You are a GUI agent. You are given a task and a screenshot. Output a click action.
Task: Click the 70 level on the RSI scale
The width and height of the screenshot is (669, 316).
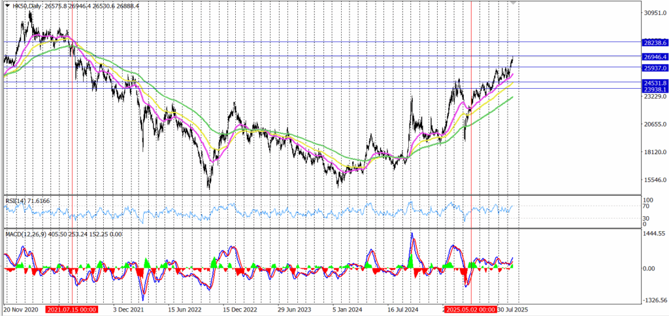[x=645, y=206]
